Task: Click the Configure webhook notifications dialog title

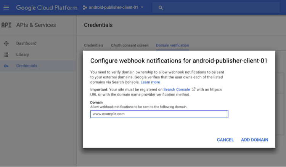Action: (x=179, y=61)
